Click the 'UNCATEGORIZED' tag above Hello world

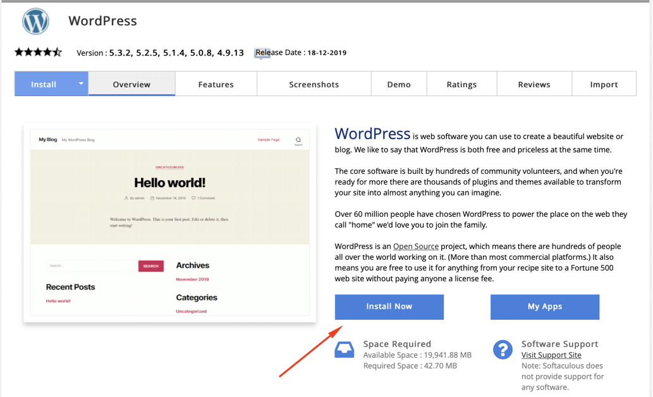click(x=169, y=167)
